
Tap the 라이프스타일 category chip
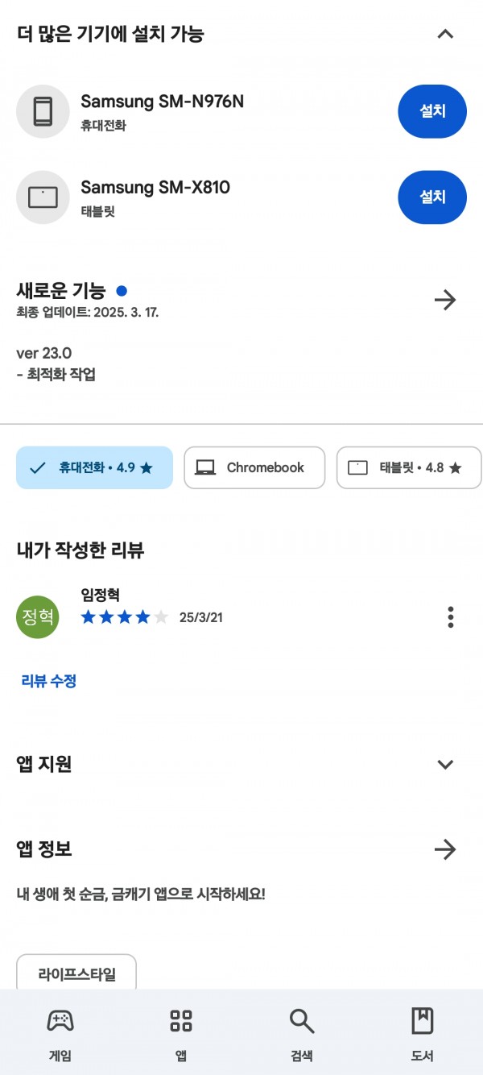(x=76, y=973)
